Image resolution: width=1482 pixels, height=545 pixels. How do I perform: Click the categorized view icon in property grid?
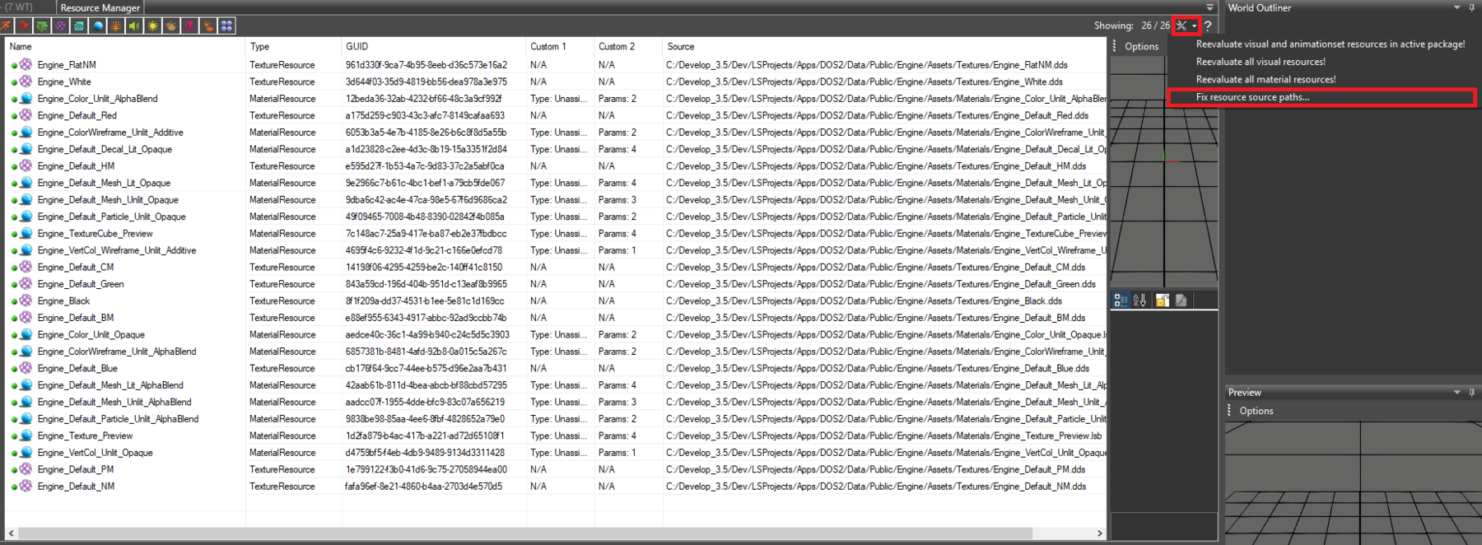click(x=1121, y=300)
